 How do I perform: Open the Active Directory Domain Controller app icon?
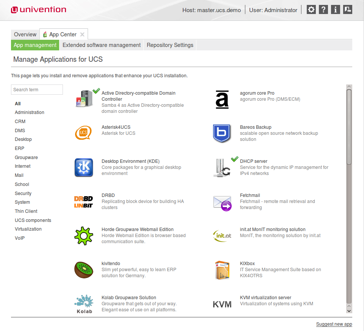[x=84, y=98]
